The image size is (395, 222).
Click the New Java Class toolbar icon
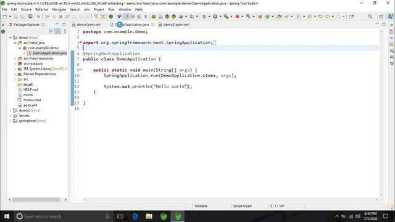click(267, 17)
